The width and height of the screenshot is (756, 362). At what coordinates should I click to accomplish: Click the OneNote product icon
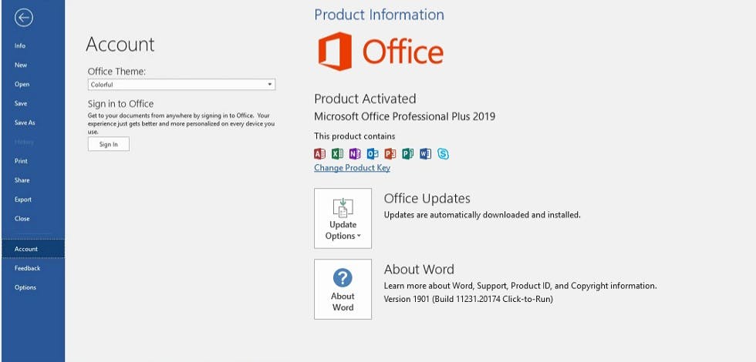point(355,153)
